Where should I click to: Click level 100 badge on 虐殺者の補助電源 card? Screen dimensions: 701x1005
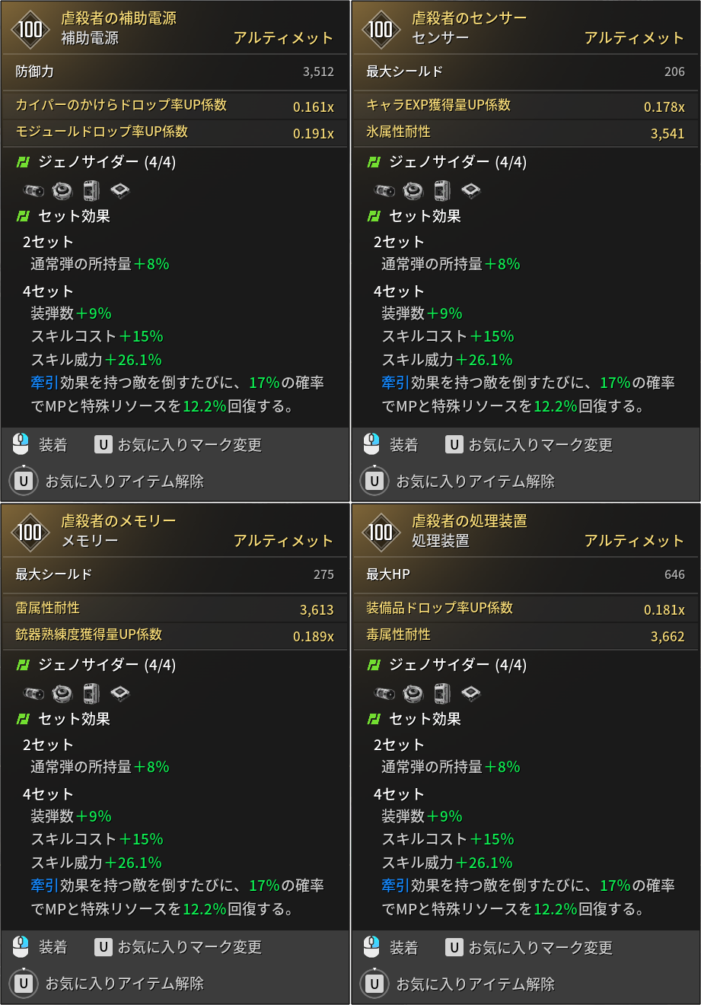30,29
